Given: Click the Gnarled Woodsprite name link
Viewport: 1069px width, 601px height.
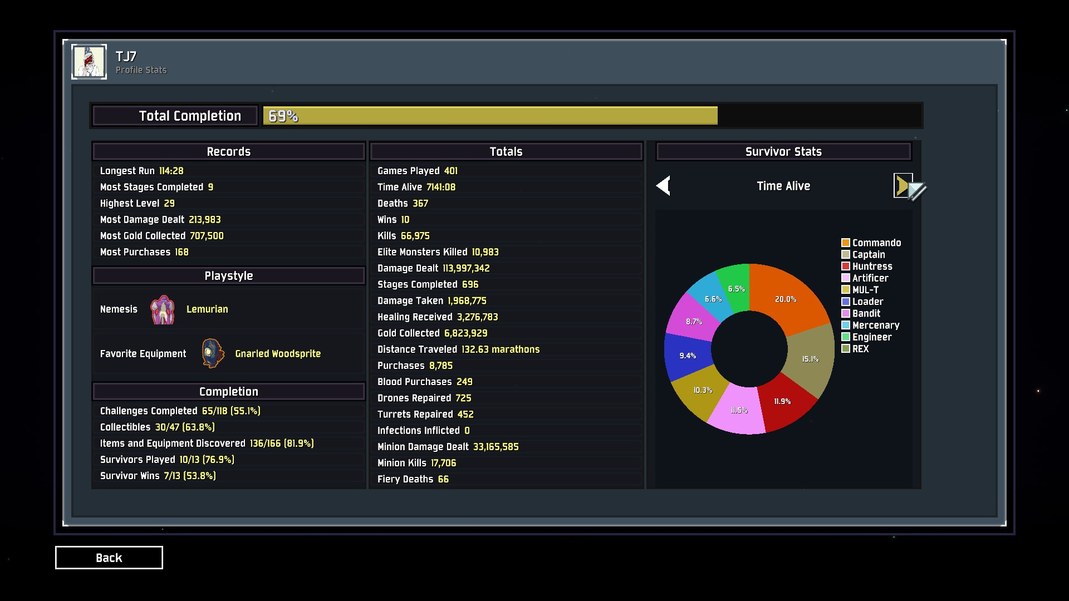Looking at the screenshot, I should 278,354.
